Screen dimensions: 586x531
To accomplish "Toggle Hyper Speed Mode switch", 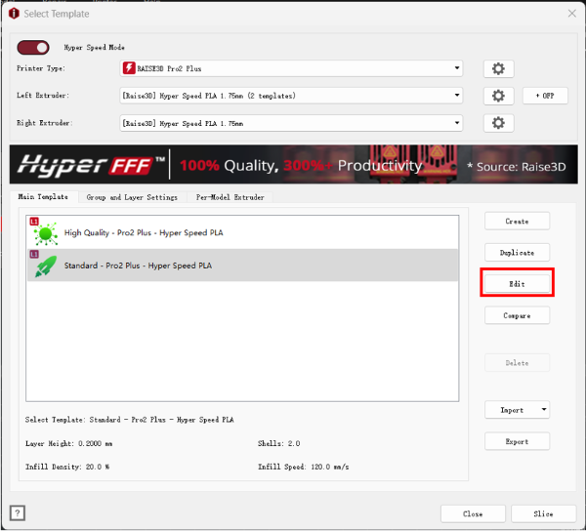I will pos(34,47).
